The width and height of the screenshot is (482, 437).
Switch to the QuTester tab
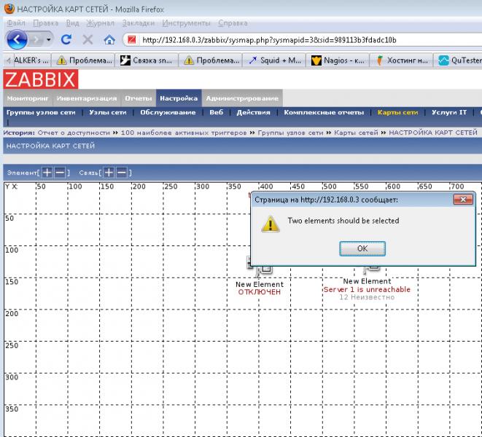458,60
